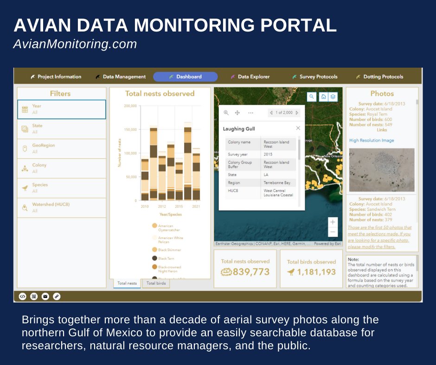Click the popup table scrollbar
Screen dimensions: 436x365
[x=299, y=150]
